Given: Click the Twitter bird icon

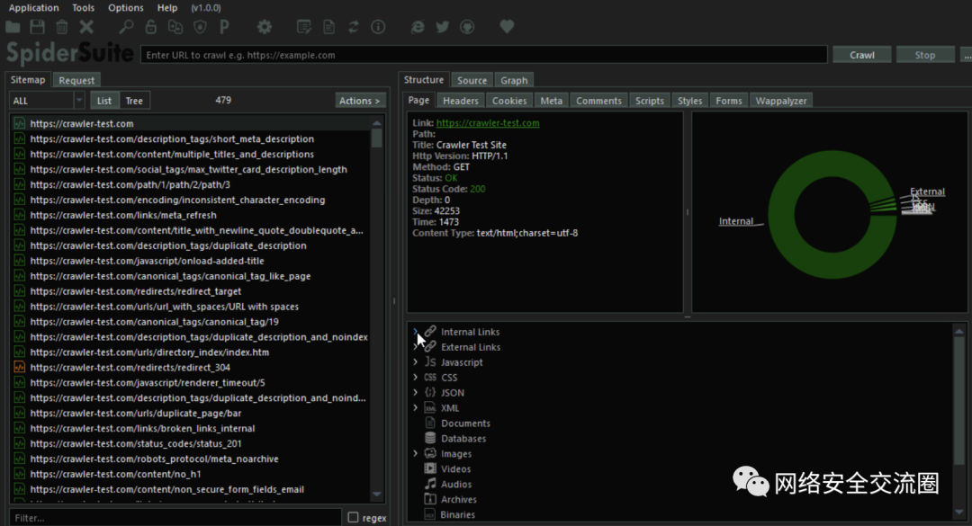Looking at the screenshot, I should 443,27.
